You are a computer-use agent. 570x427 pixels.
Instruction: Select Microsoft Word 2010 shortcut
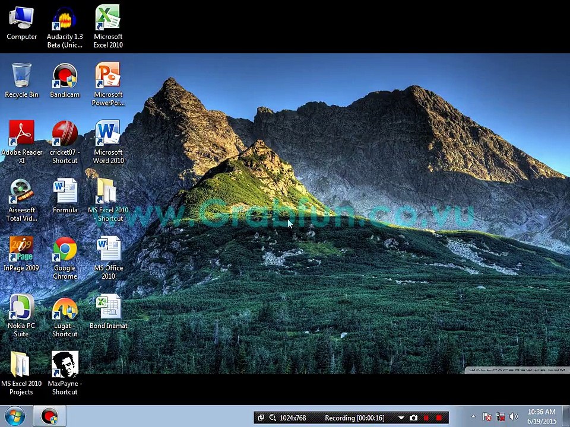108,142
